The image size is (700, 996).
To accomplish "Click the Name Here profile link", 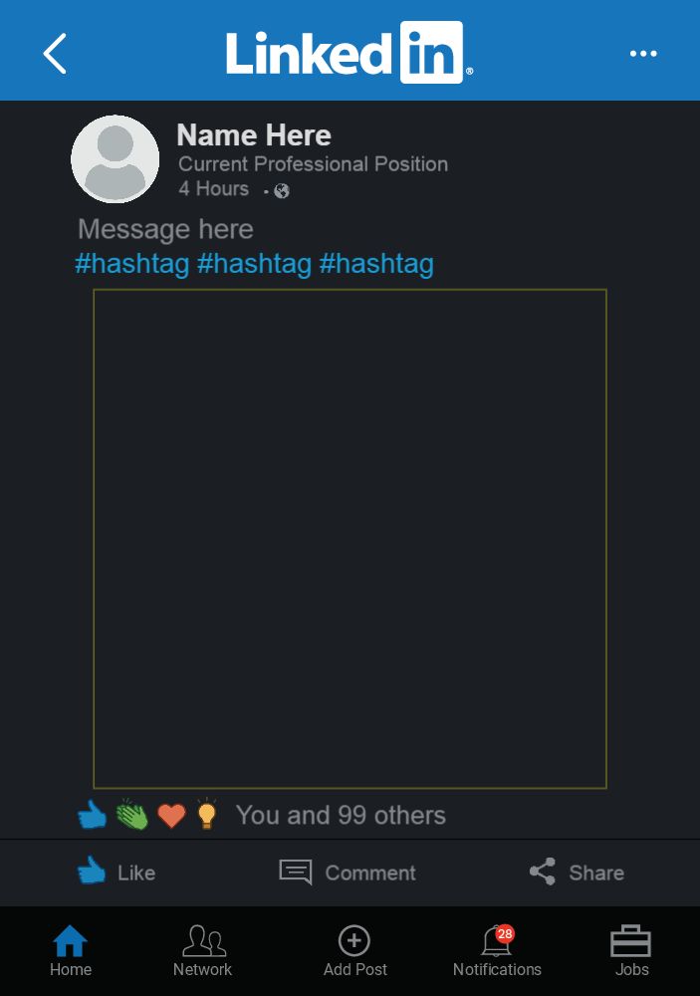I will (x=254, y=135).
